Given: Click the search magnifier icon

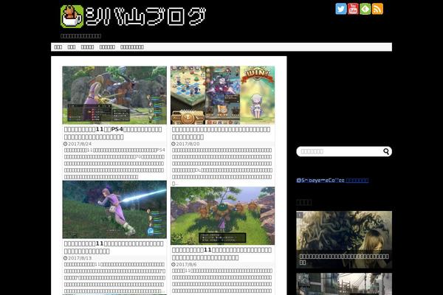Looking at the screenshot, I should 386,152.
